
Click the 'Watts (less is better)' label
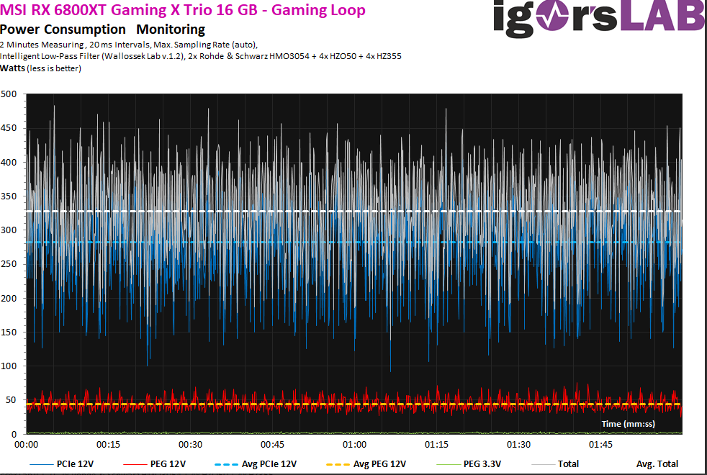pos(40,68)
